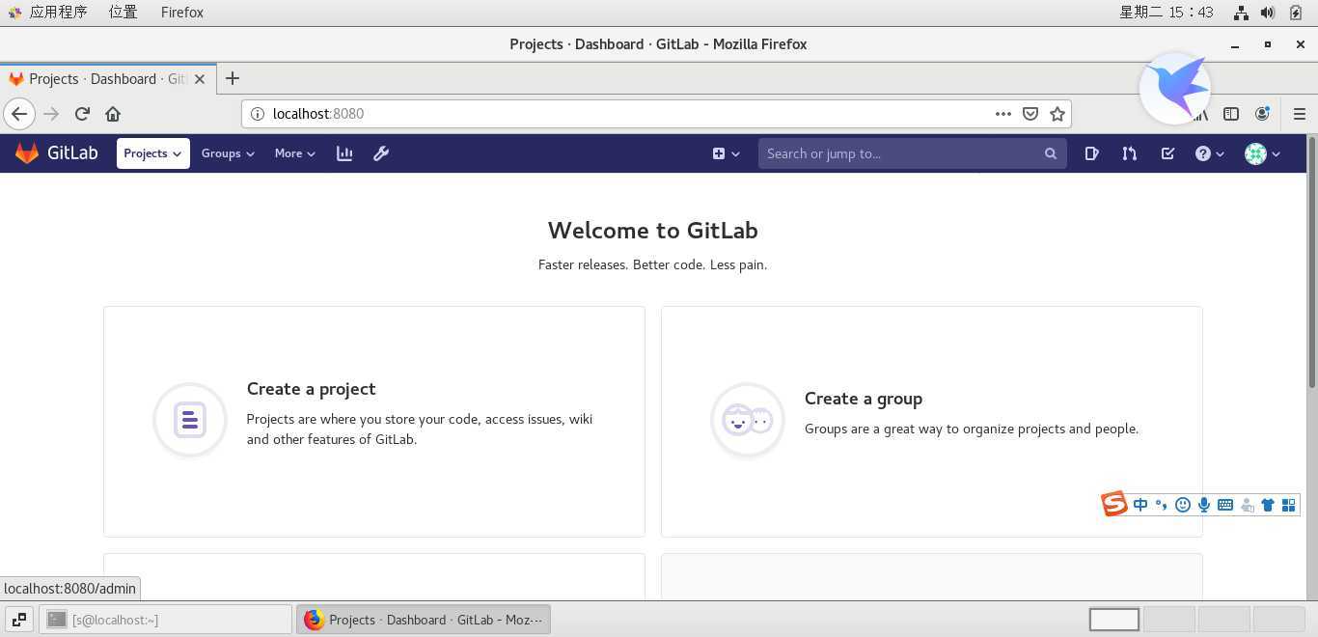Save page to Pocket
Image resolution: width=1318 pixels, height=637 pixels.
[x=1030, y=114]
